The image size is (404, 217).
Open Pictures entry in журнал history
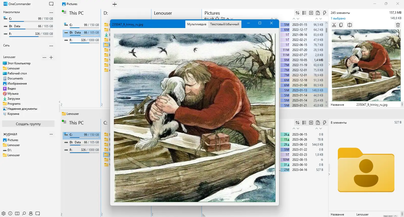[x=11, y=140]
